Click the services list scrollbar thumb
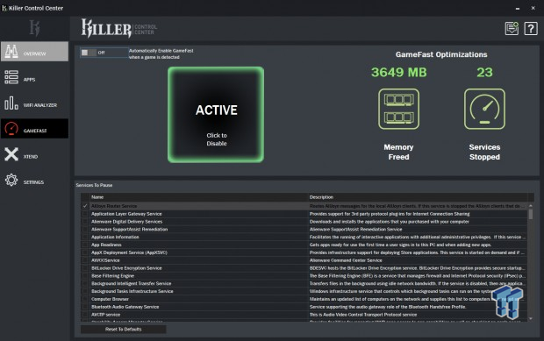Image resolution: width=544 pixels, height=341 pixels. [x=531, y=214]
